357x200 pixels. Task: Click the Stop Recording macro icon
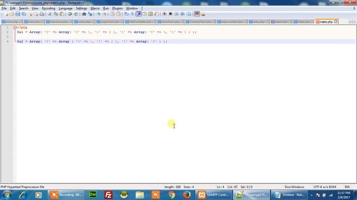pyautogui.click(x=170, y=14)
